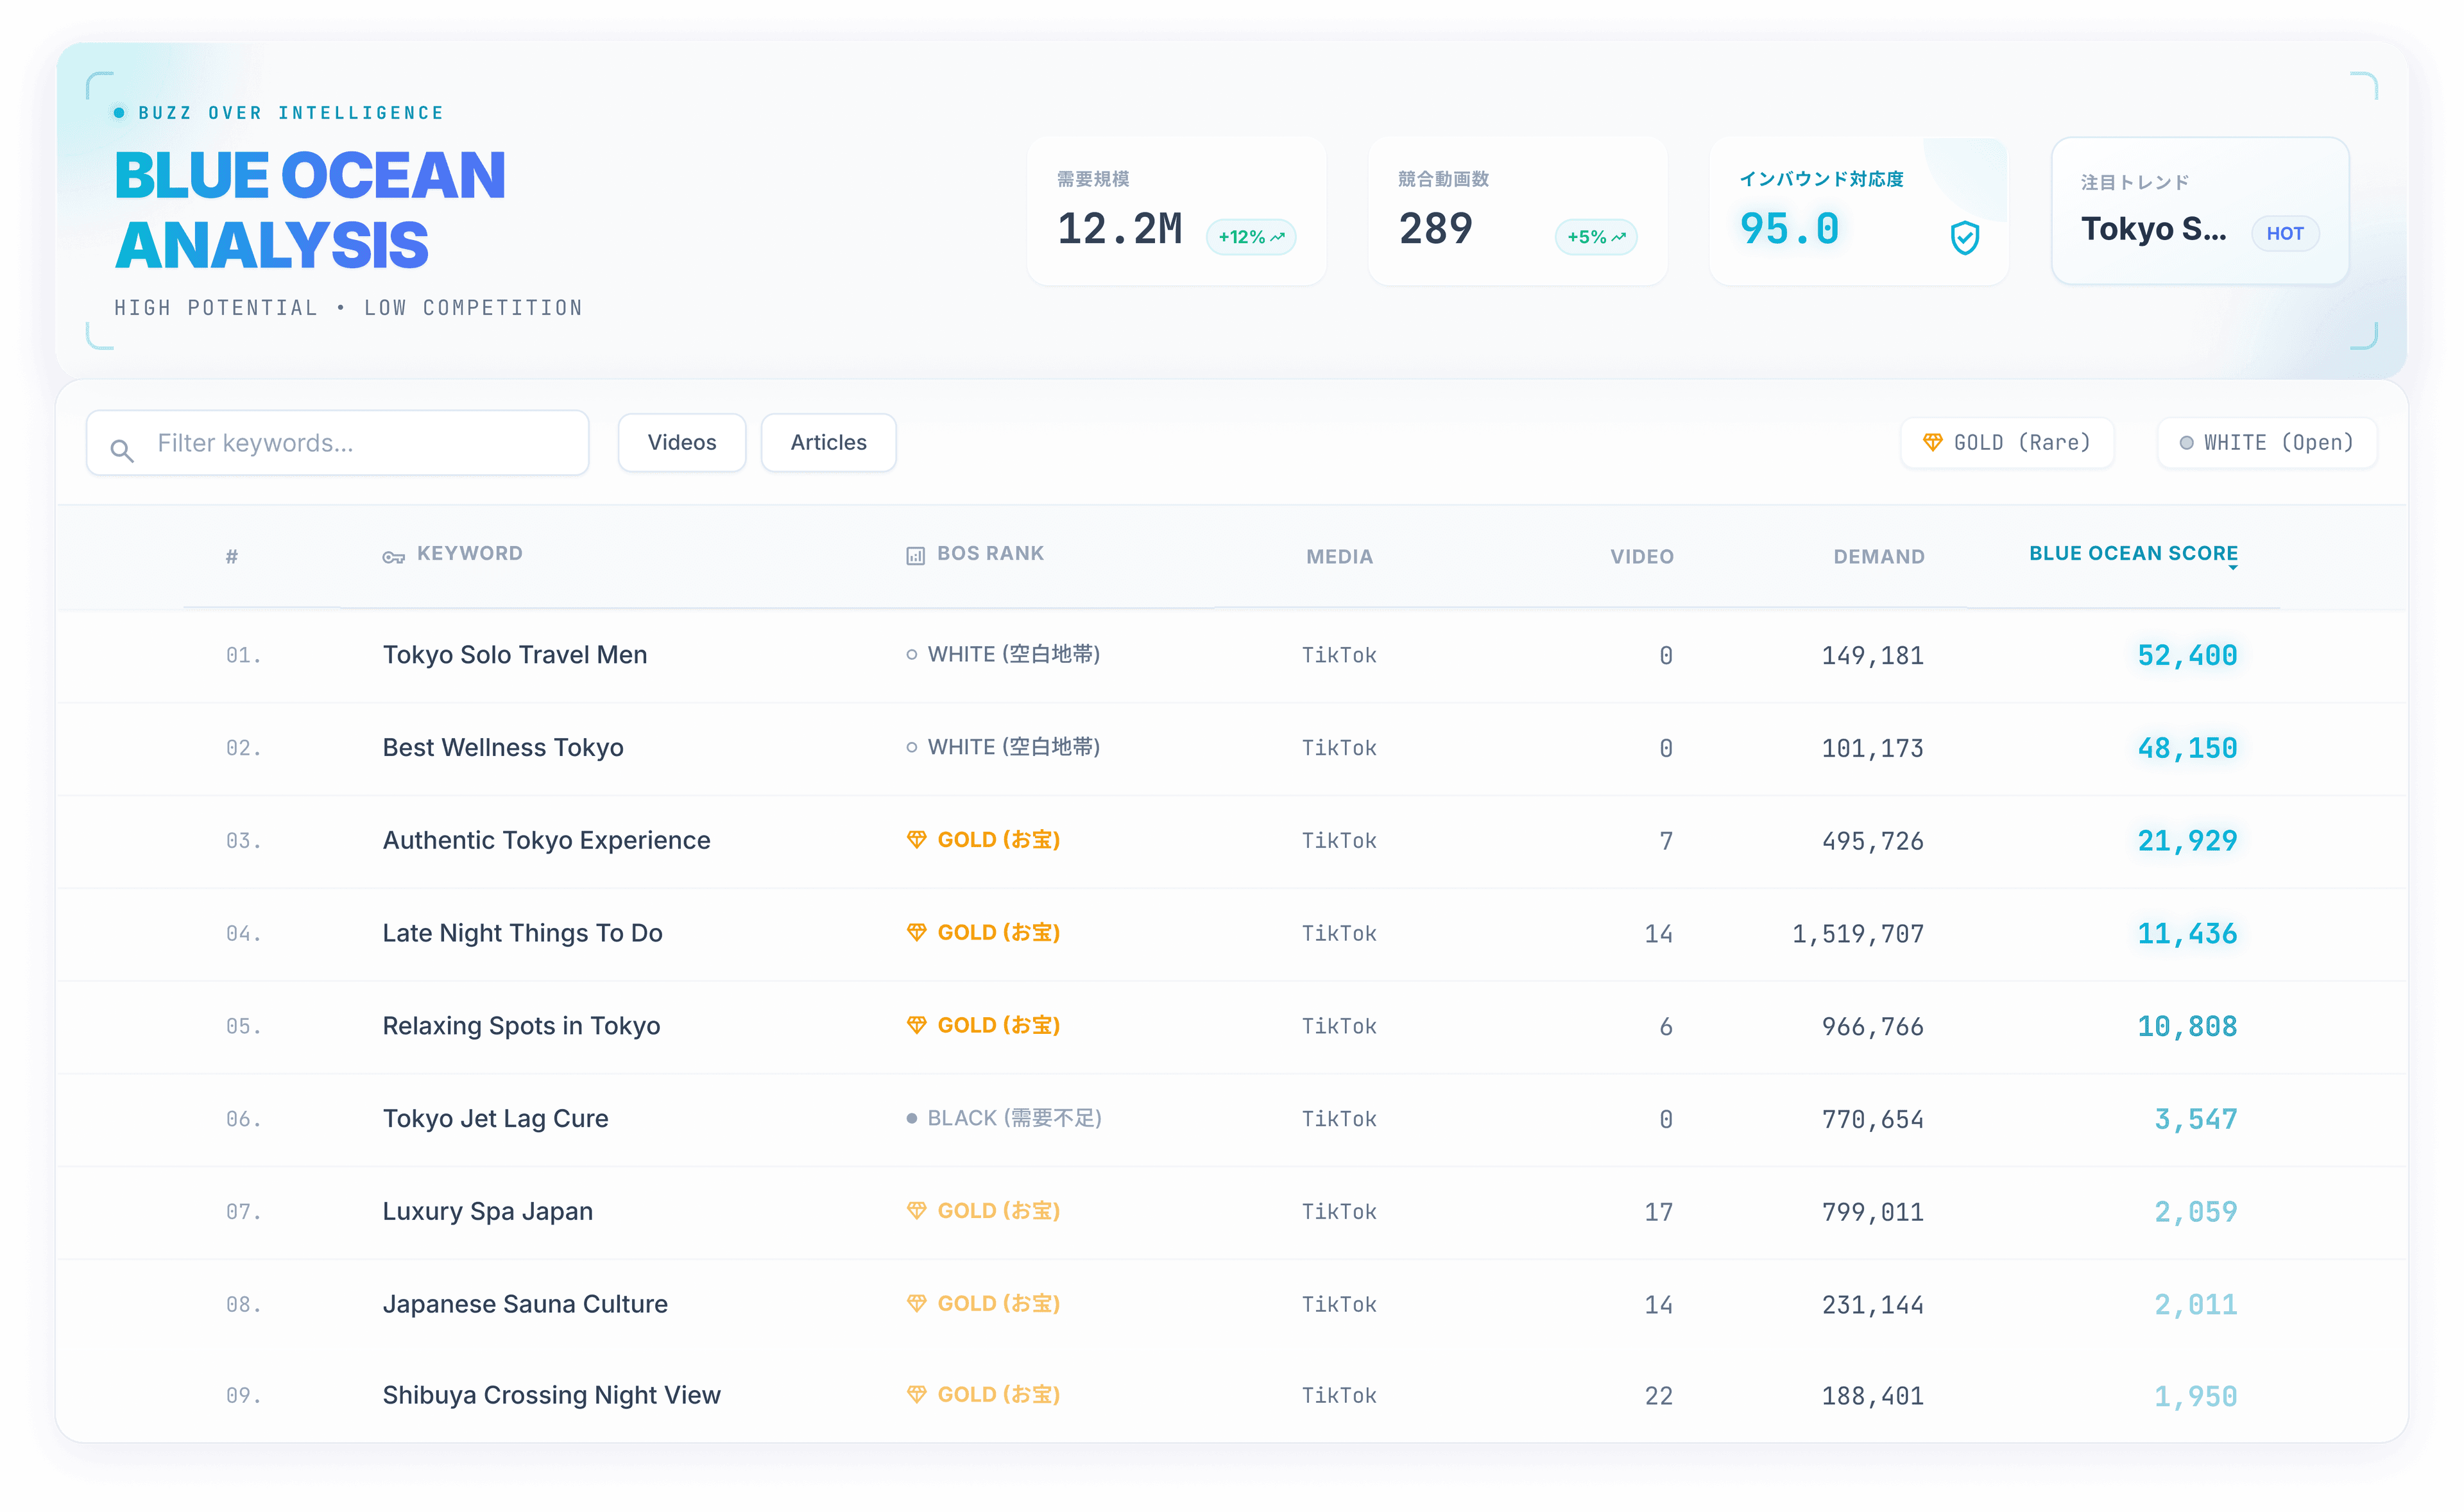2464x1512 pixels.
Task: Click the key icon beside KEYWORD
Action: [x=393, y=557]
